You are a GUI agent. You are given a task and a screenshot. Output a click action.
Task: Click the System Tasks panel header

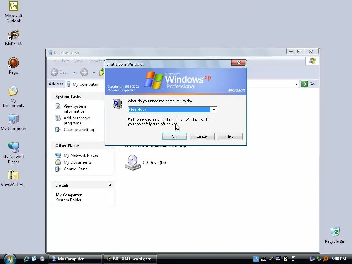[77, 97]
